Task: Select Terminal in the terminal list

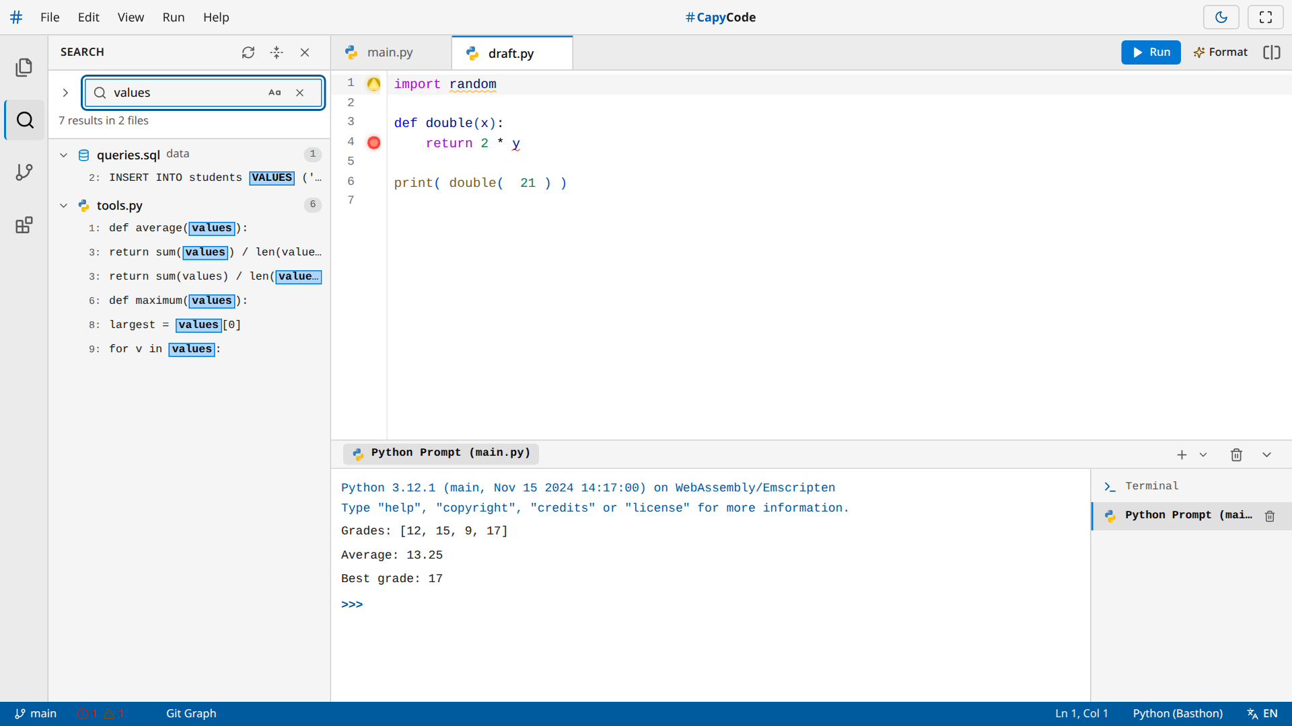Action: click(x=1191, y=486)
